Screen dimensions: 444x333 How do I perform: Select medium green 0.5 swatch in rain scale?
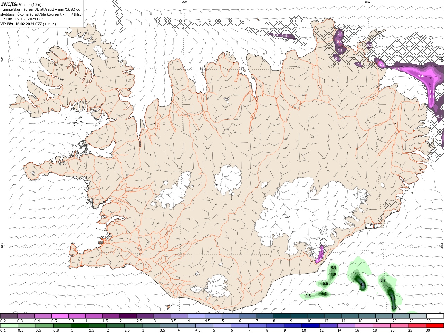44,326
